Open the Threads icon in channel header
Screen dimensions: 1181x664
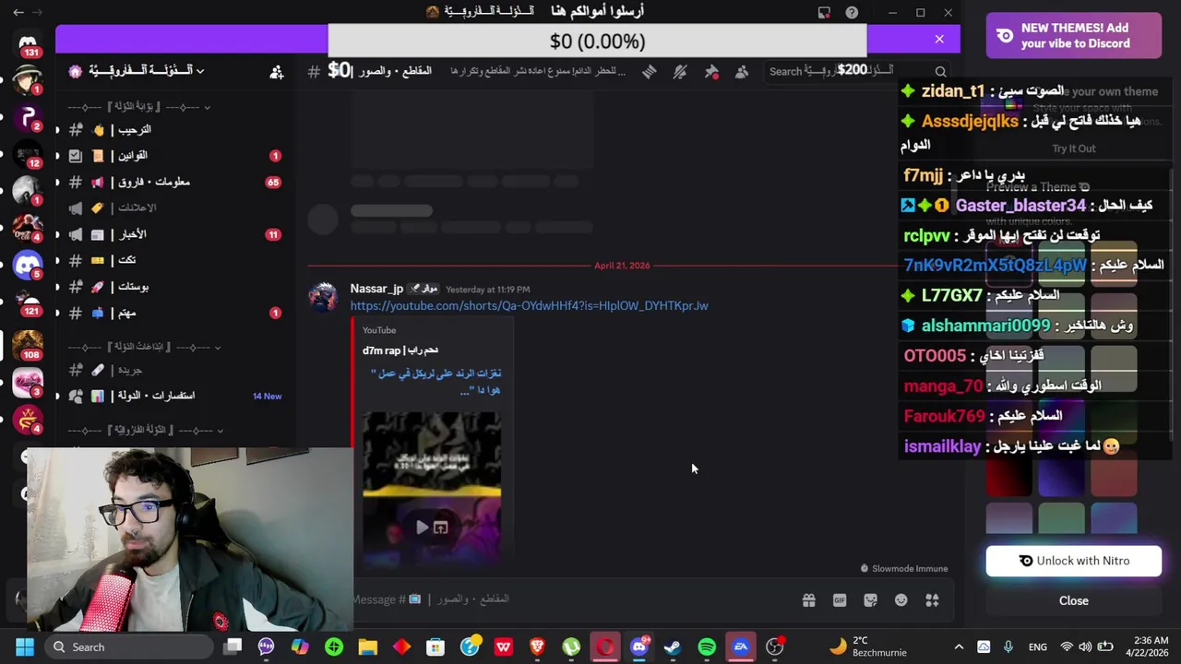[650, 72]
